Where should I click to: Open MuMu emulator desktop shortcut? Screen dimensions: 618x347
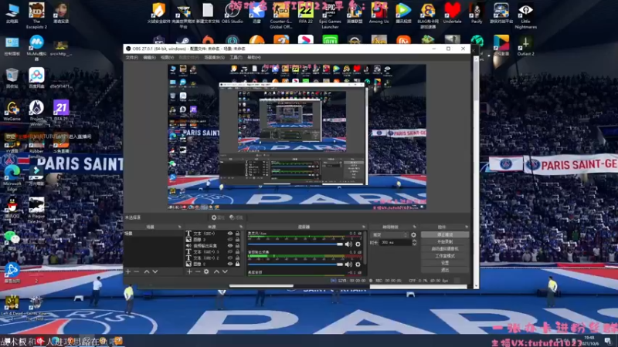[36, 48]
